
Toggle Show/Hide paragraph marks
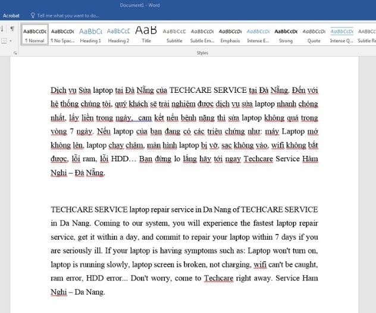click(x=12, y=29)
